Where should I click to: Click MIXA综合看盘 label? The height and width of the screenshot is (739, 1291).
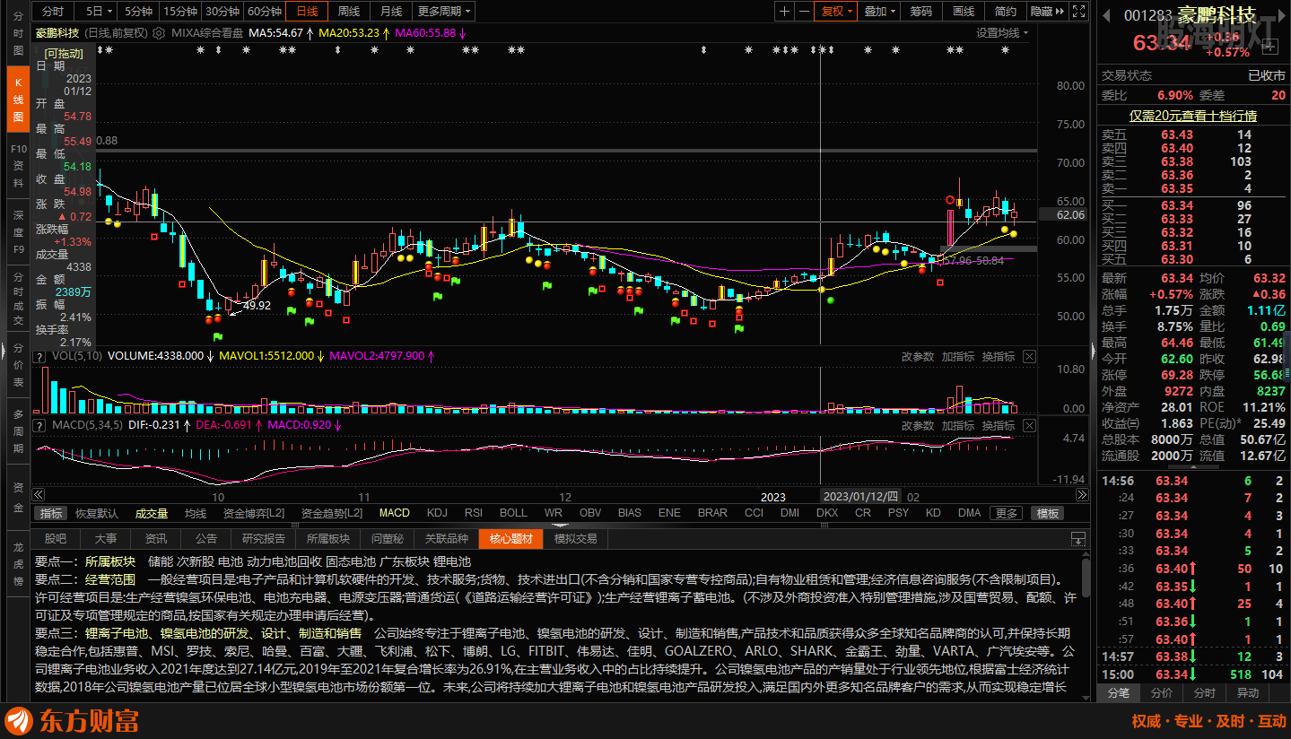click(207, 32)
